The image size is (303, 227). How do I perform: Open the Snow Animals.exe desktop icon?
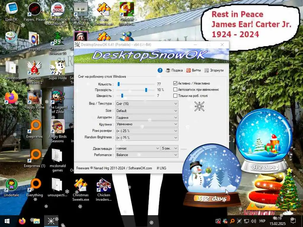104,14
